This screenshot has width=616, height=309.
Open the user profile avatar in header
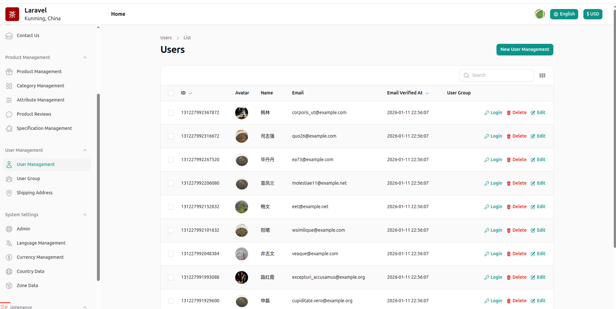pyautogui.click(x=539, y=14)
